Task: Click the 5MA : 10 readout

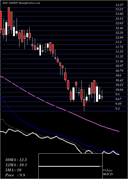Action: (x=13, y=170)
